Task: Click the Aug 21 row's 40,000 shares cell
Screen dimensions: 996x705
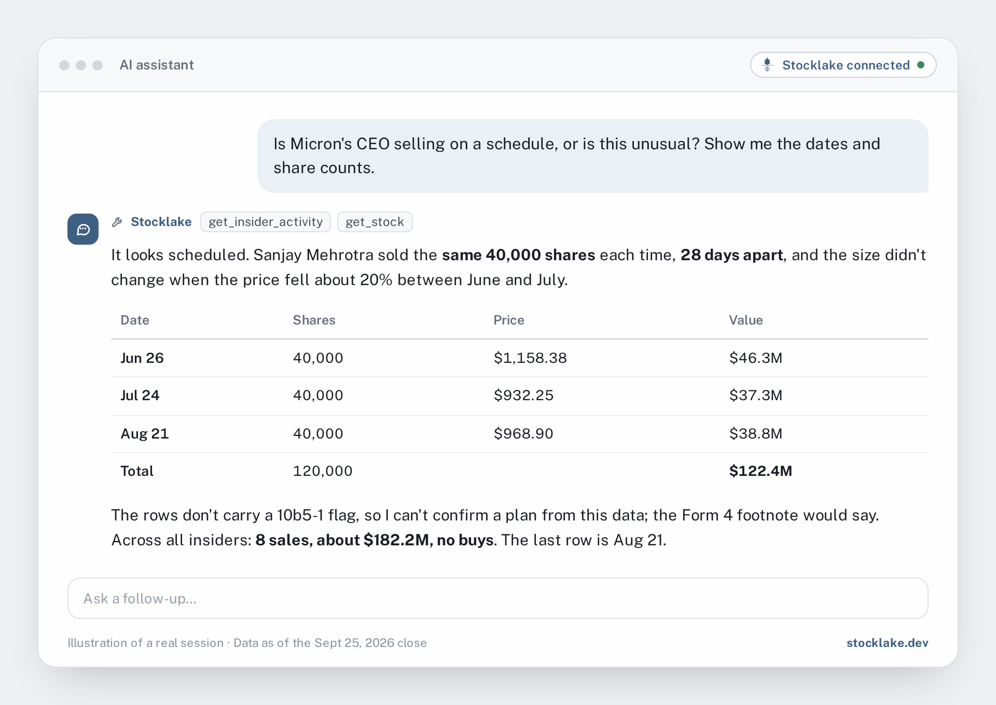Action: [x=318, y=433]
